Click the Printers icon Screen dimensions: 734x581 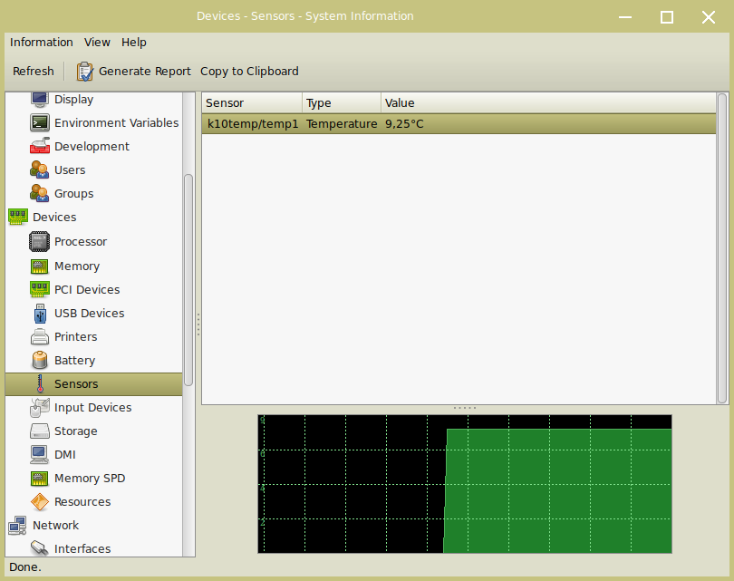click(40, 336)
